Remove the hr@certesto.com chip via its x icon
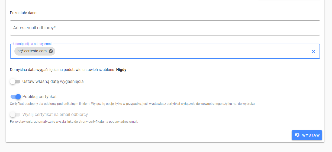The image size is (332, 152). [51, 51]
